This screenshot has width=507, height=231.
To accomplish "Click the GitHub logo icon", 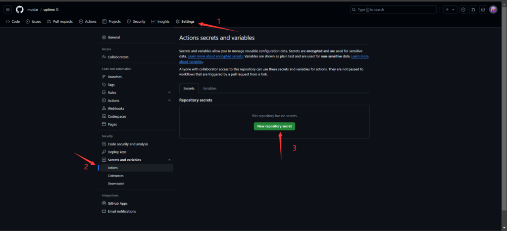I will click(20, 10).
